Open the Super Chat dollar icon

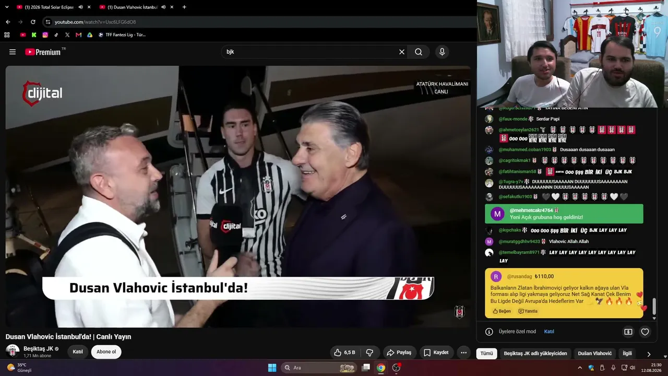pyautogui.click(x=628, y=332)
